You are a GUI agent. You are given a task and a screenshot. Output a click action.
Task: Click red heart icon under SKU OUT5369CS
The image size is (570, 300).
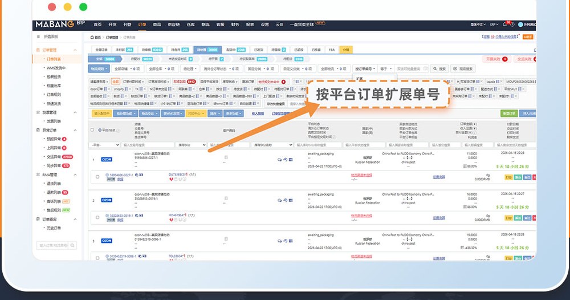tap(171, 179)
